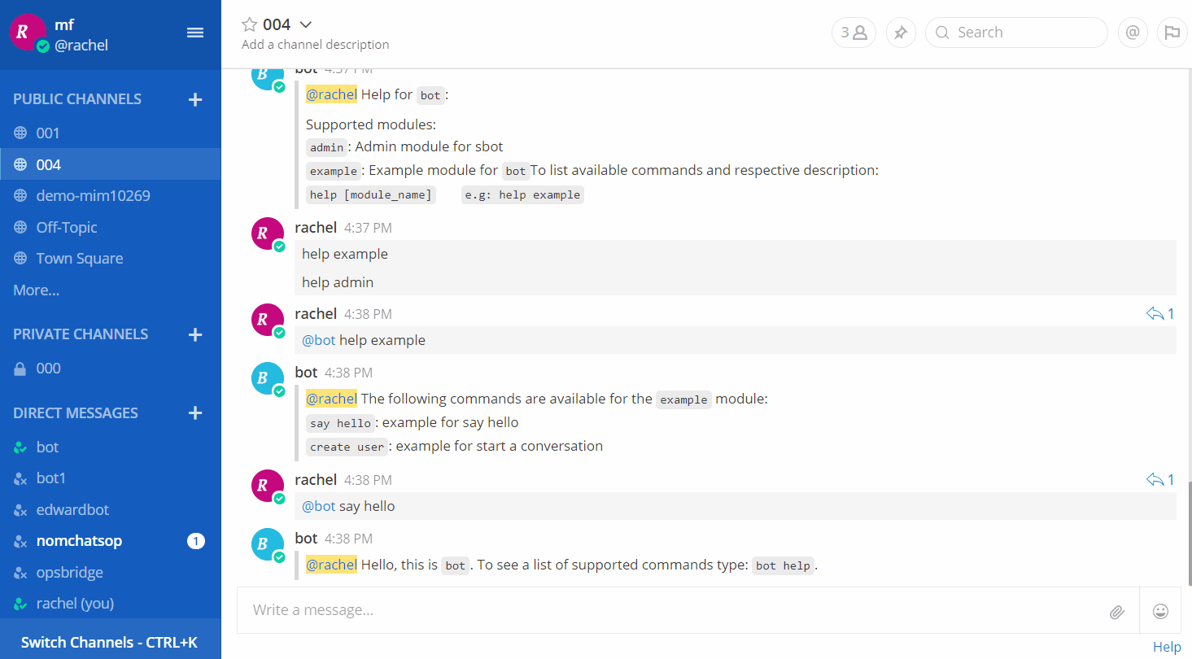1192x659 pixels.
Task: Open demo-mim10269 channel
Action: [111, 195]
